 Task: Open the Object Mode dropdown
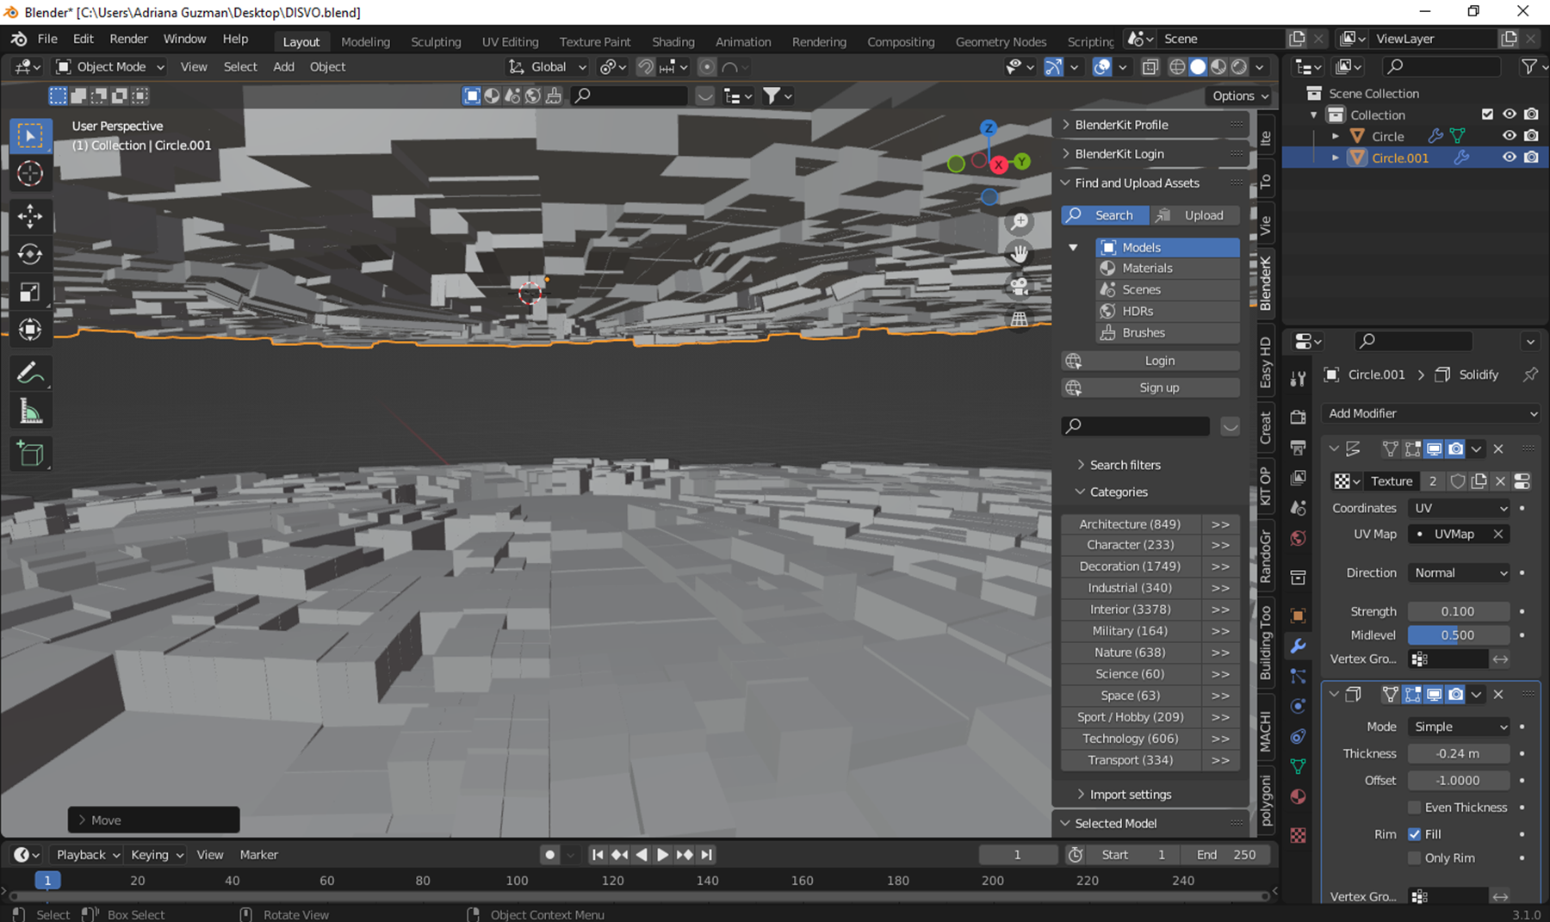coord(109,66)
